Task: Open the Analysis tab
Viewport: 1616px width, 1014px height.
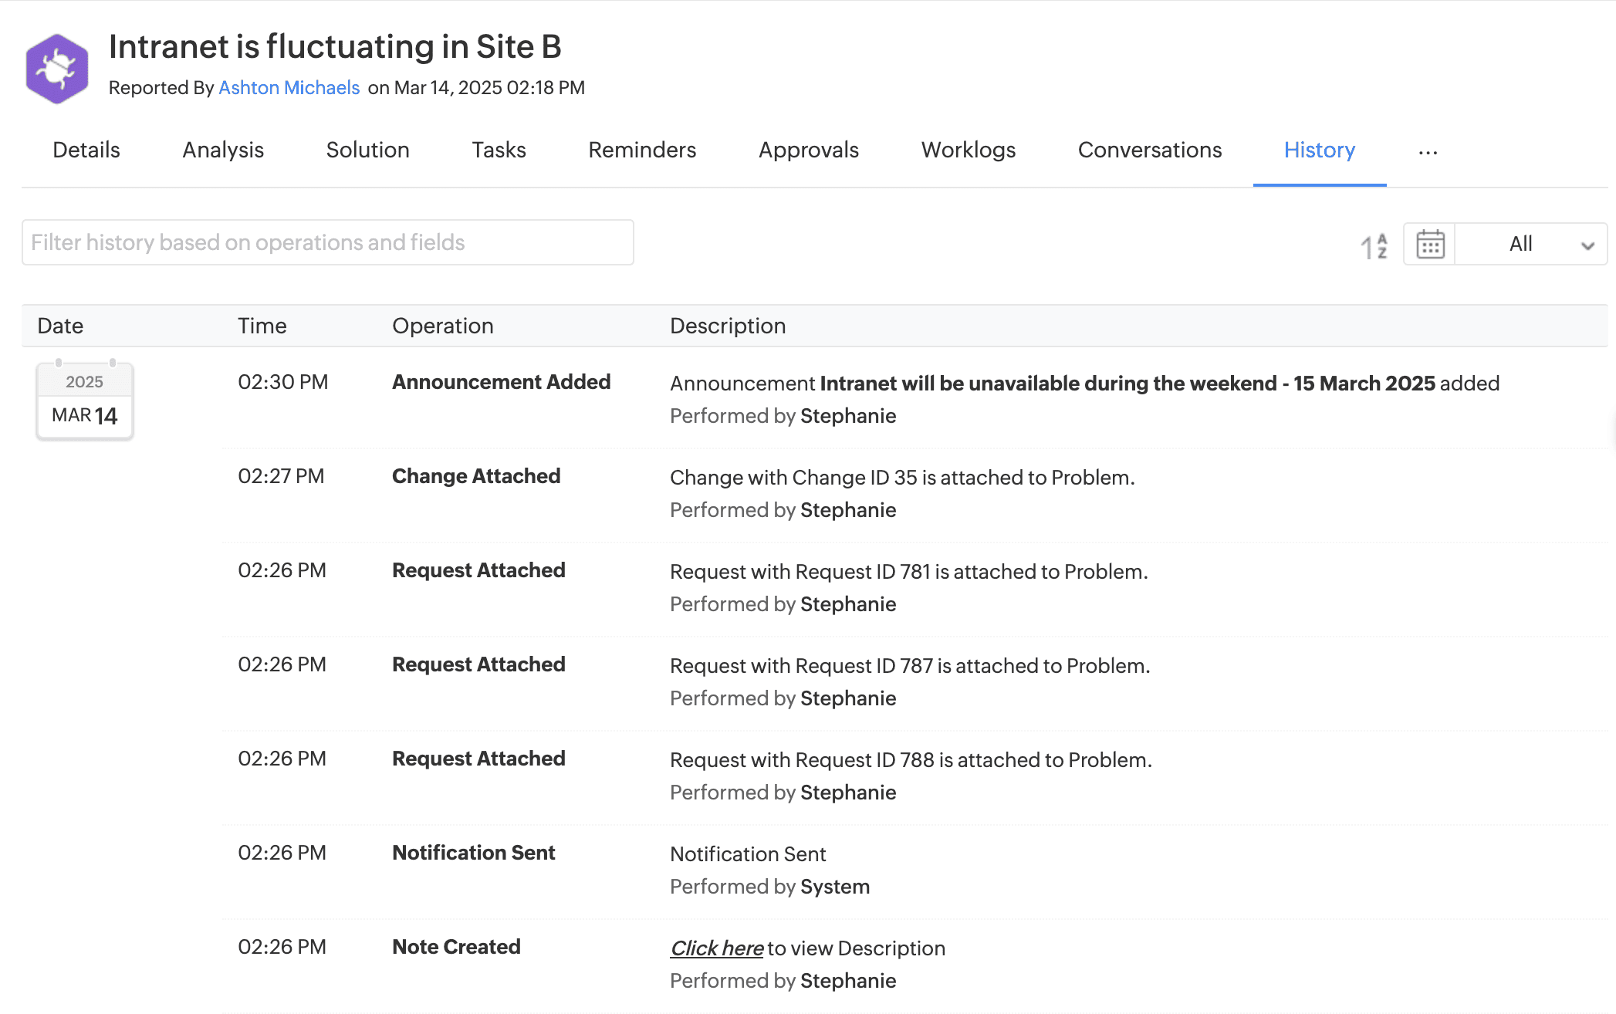Action: [x=223, y=150]
